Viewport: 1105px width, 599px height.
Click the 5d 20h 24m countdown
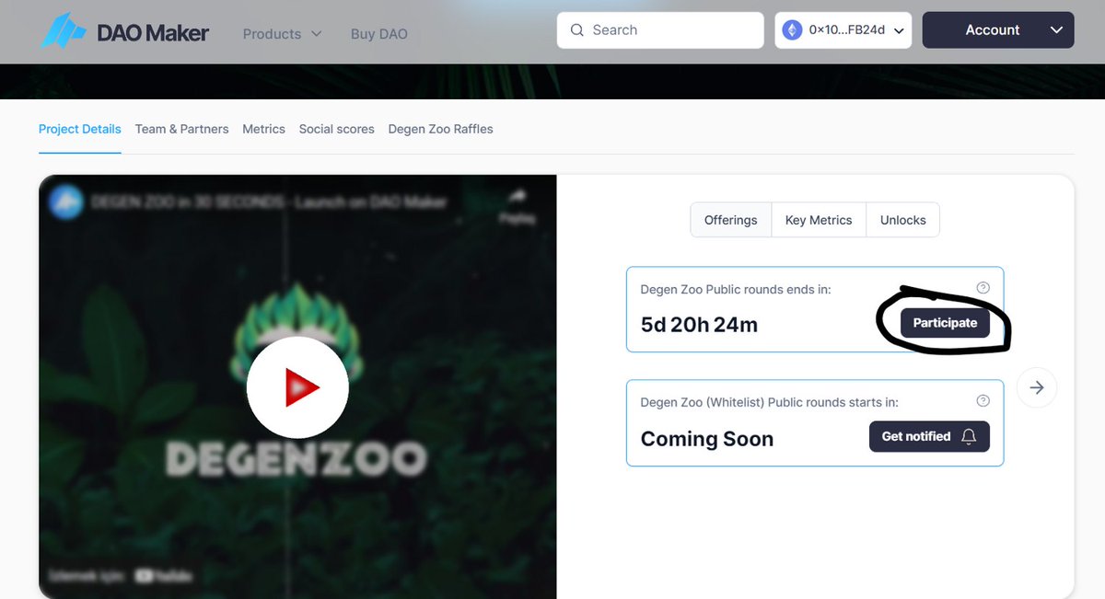699,324
